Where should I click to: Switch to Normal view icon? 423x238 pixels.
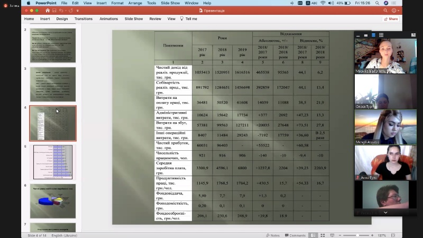313,235
